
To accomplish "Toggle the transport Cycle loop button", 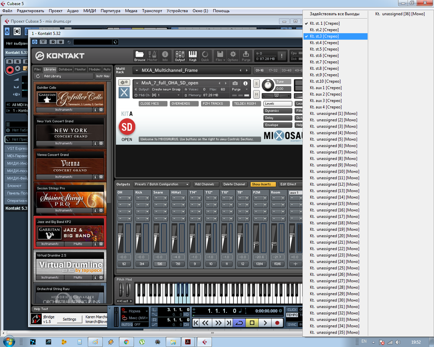I will [x=239, y=323].
